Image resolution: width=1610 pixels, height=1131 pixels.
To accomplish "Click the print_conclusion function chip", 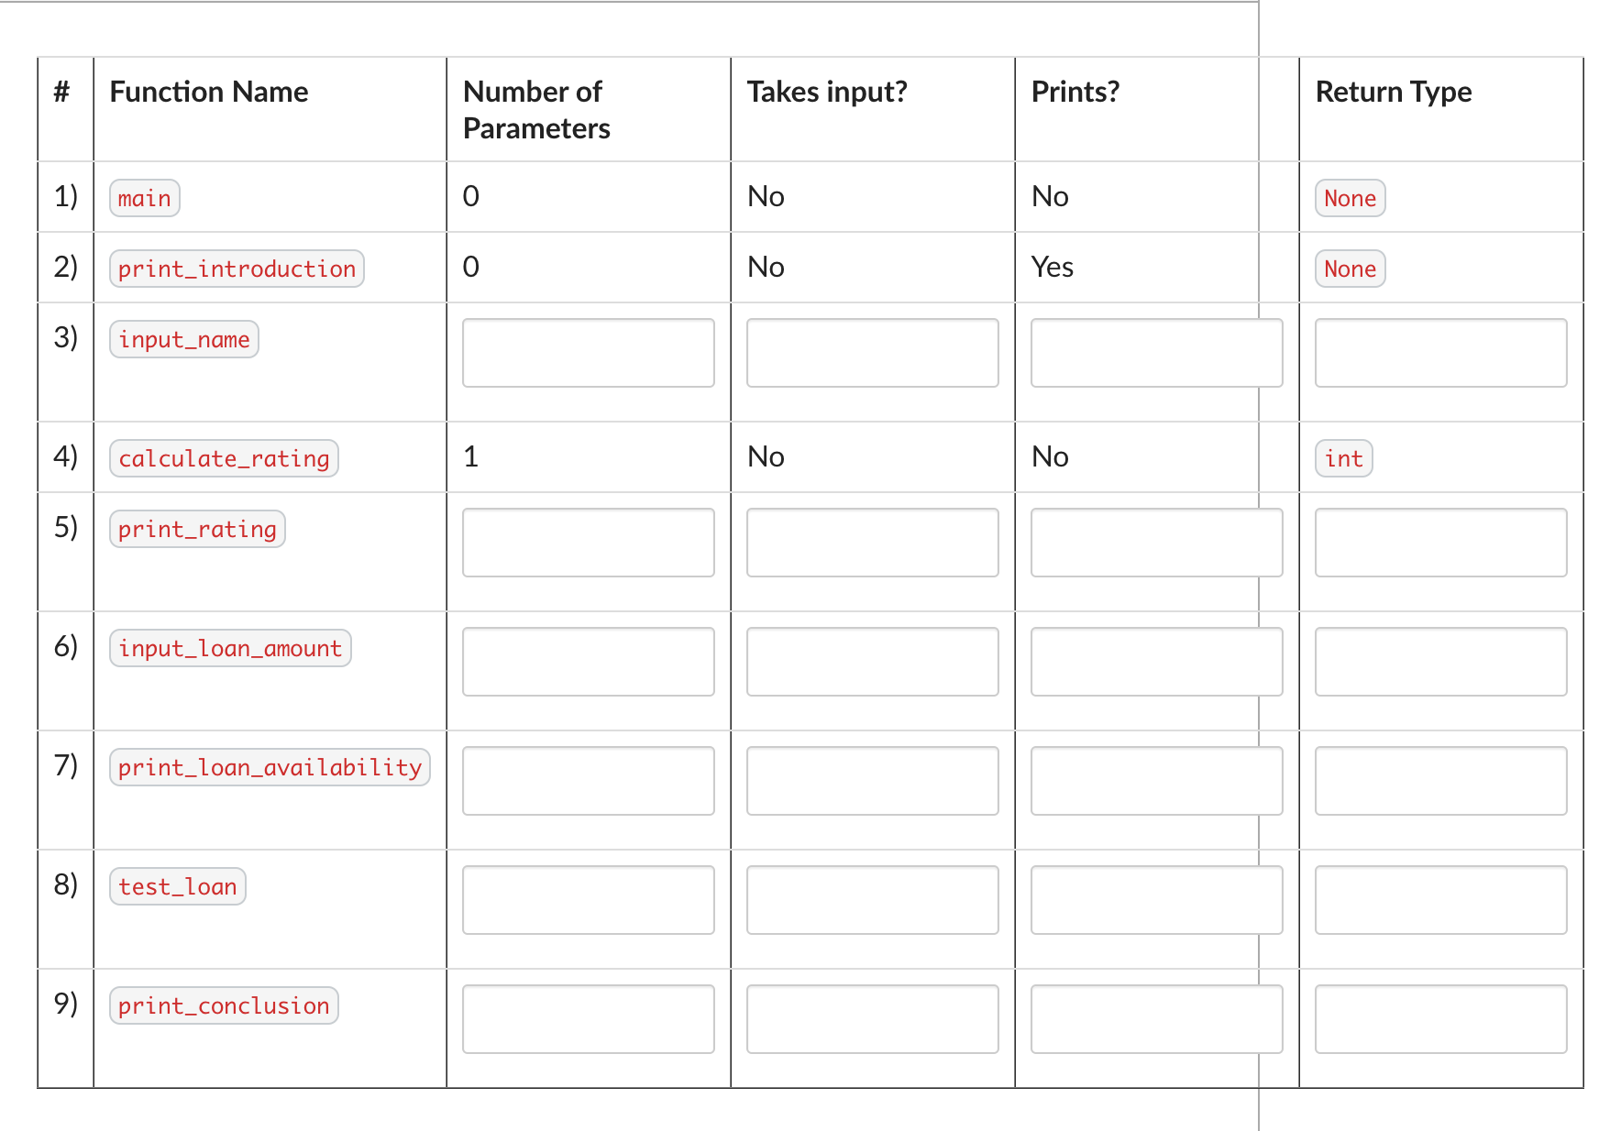I will point(223,1005).
